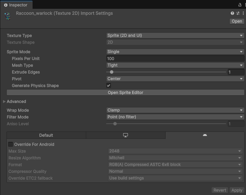Click the Sprite Mode label
Viewport: 246px width, 195px height.
19,52
